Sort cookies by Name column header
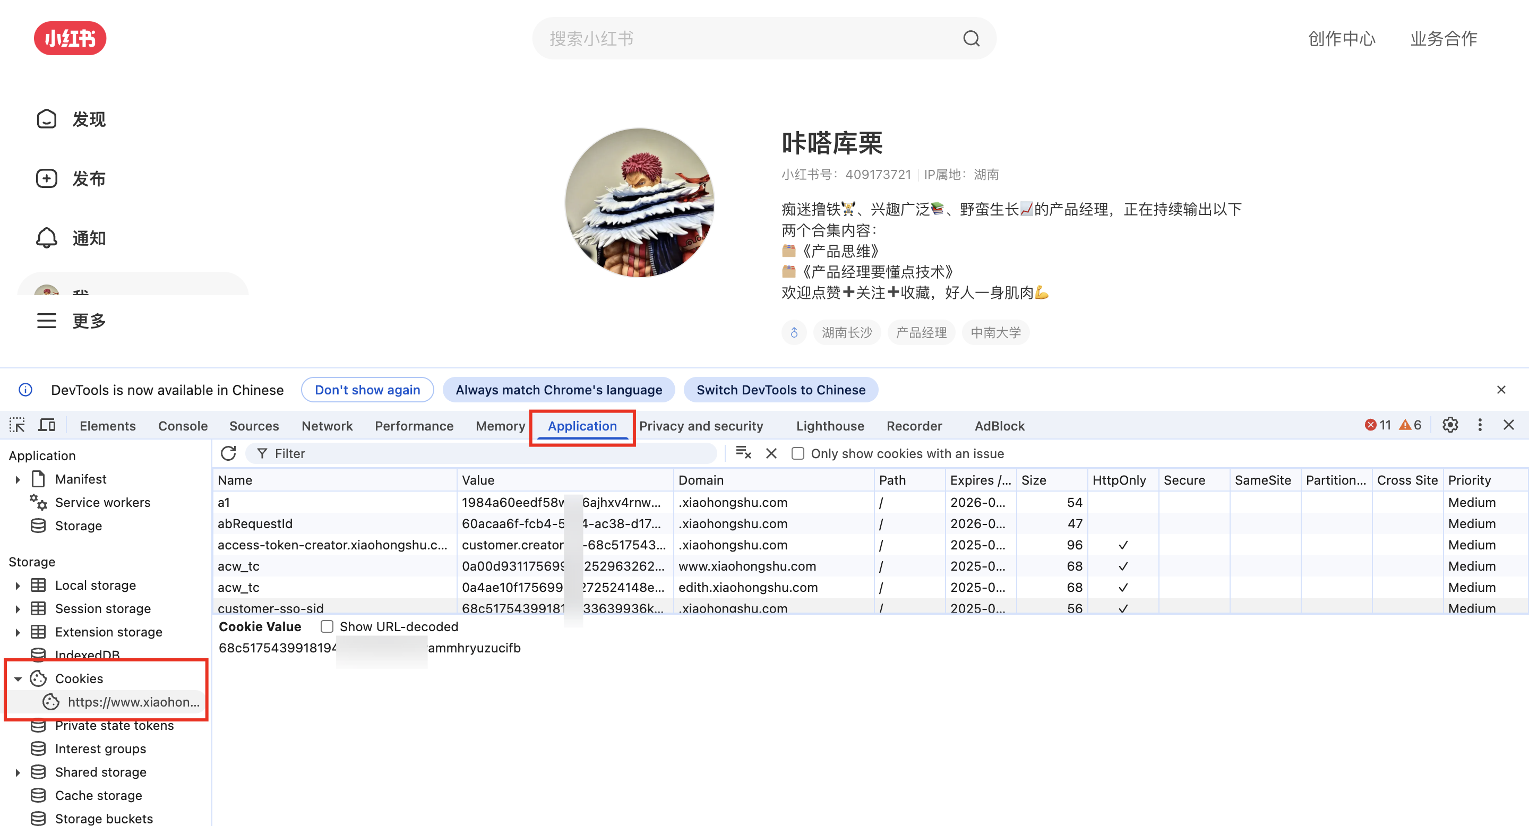This screenshot has width=1529, height=826. point(335,480)
